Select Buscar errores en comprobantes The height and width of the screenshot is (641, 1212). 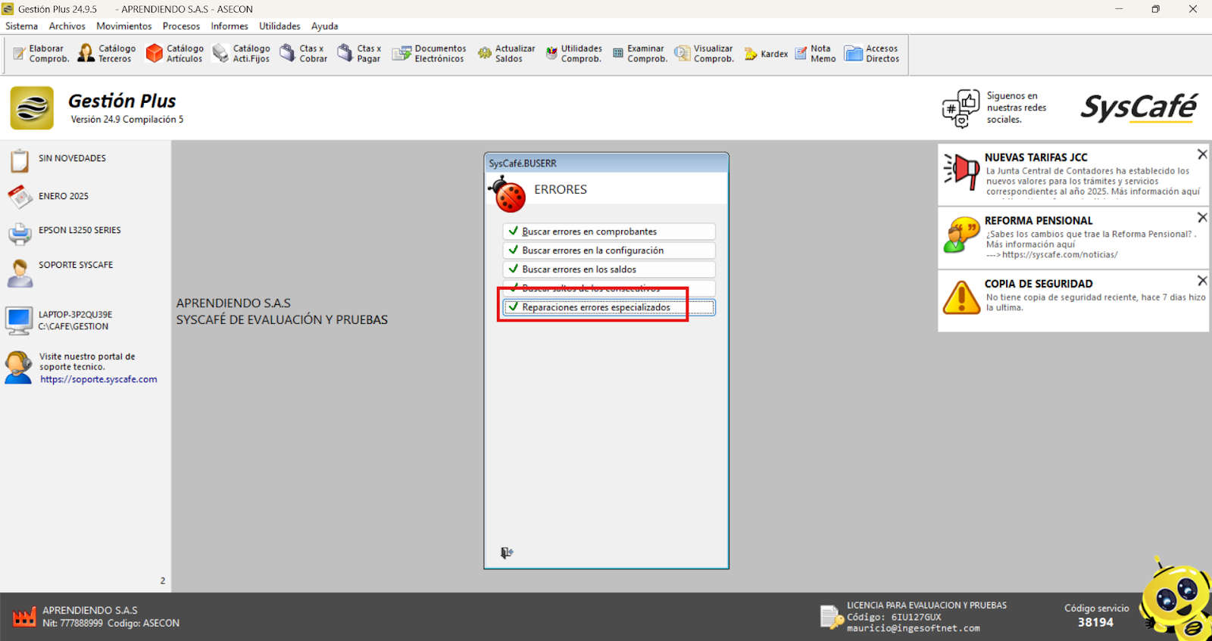click(589, 232)
